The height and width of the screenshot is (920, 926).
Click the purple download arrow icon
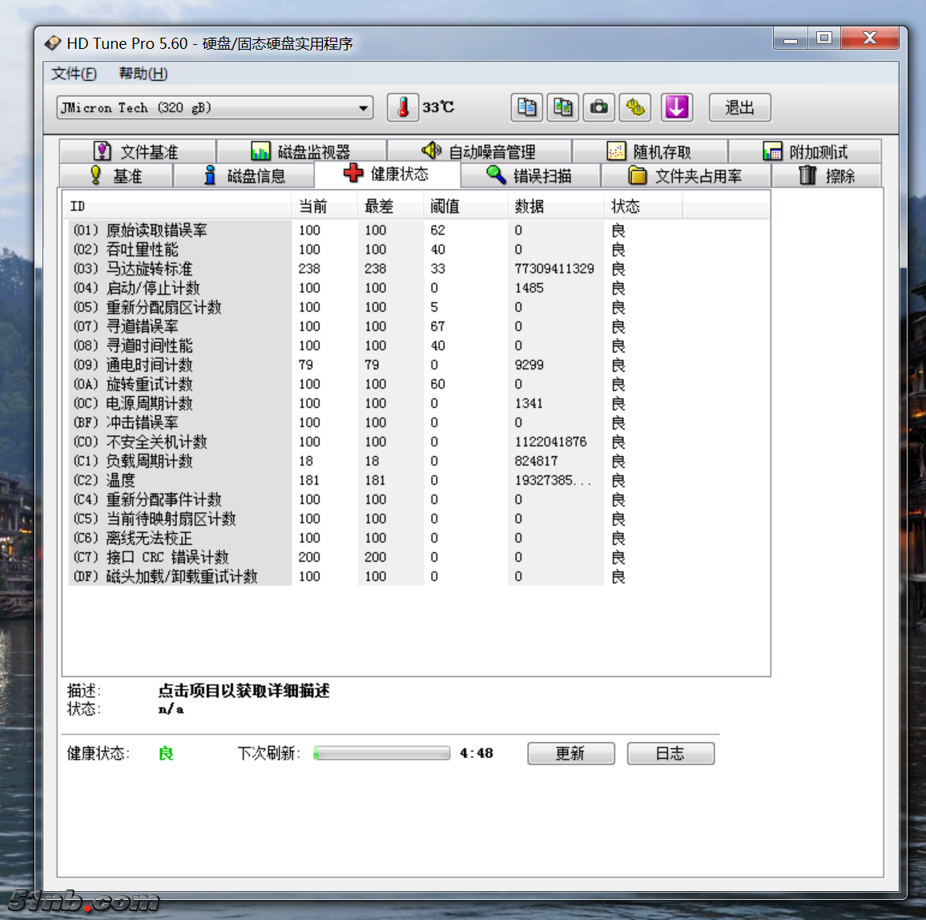click(676, 107)
